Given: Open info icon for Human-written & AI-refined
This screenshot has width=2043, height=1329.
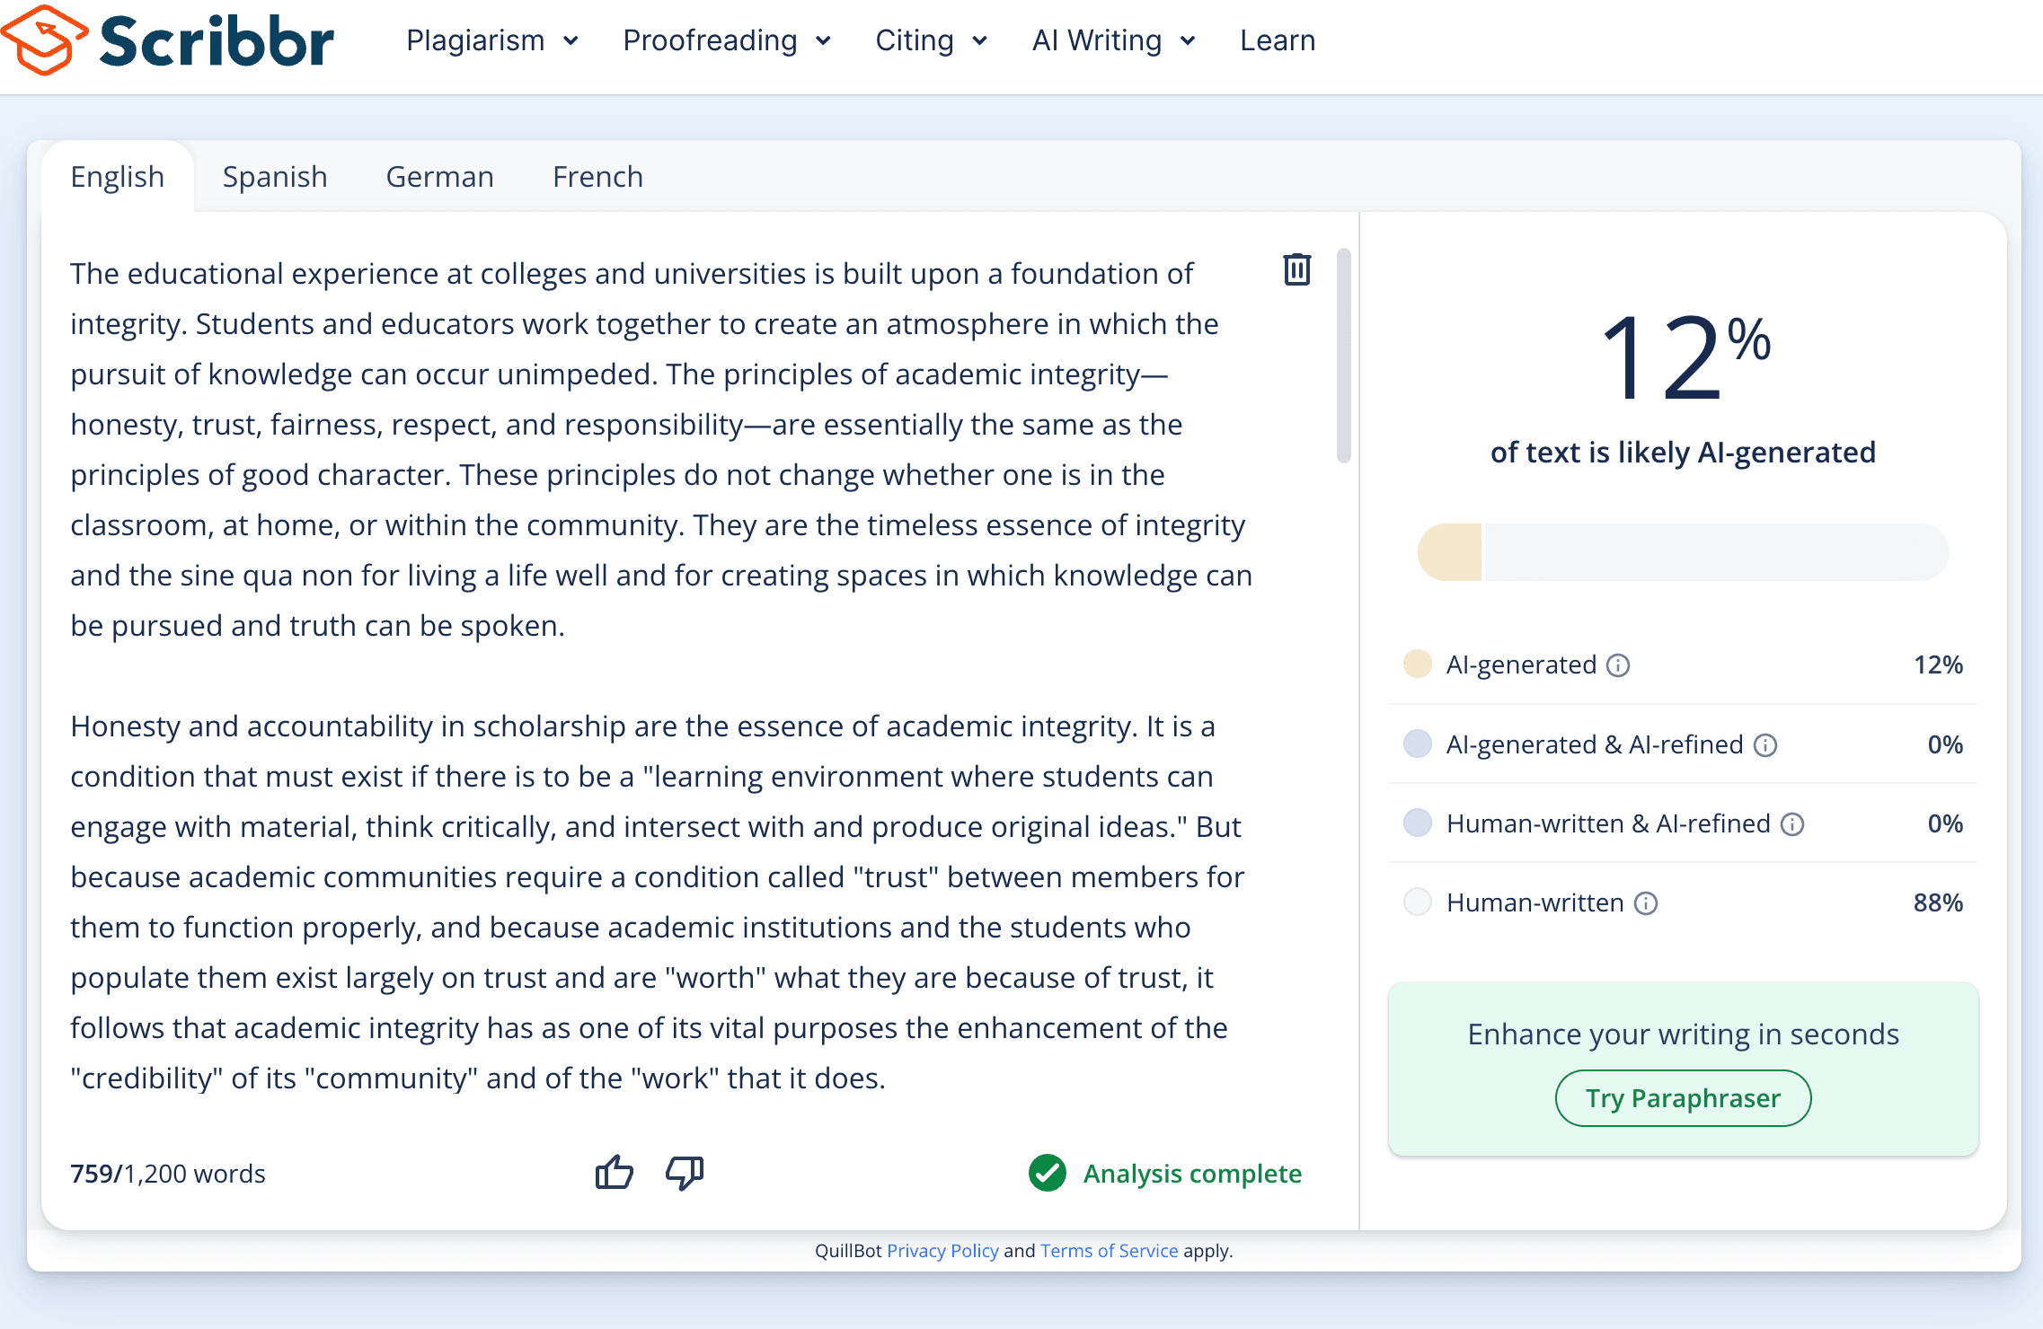Looking at the screenshot, I should point(1792,824).
